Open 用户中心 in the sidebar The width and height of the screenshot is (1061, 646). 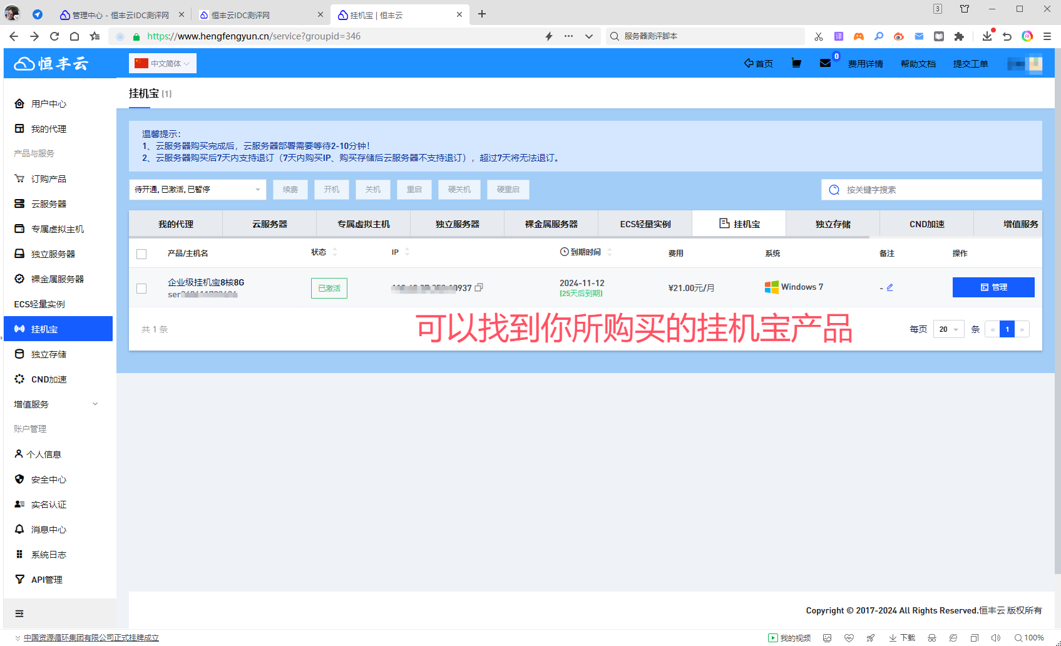pyautogui.click(x=48, y=104)
